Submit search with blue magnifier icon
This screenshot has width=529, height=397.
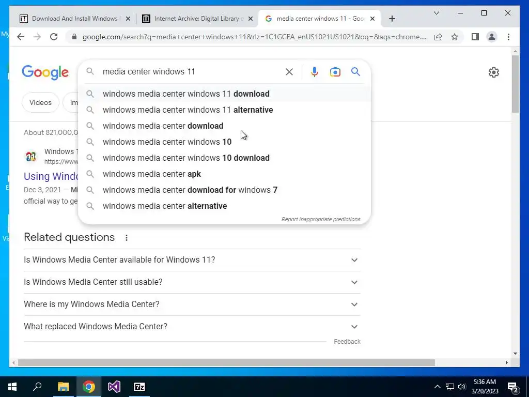[355, 71]
